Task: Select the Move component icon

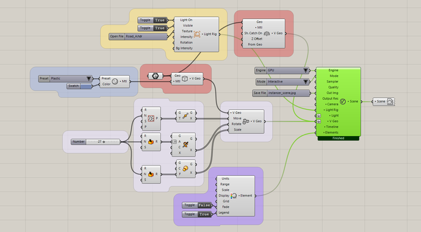Action: pos(185,116)
